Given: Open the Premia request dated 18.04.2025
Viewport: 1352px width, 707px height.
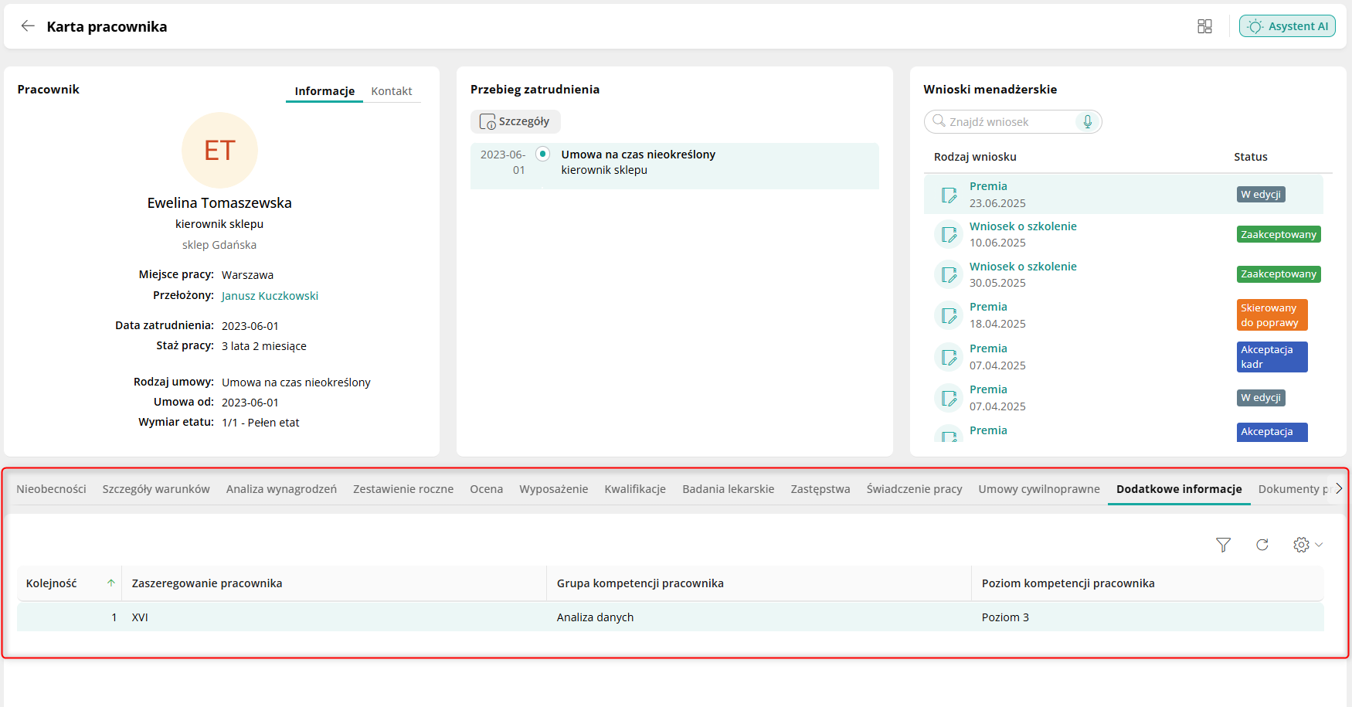Looking at the screenshot, I should coord(988,307).
